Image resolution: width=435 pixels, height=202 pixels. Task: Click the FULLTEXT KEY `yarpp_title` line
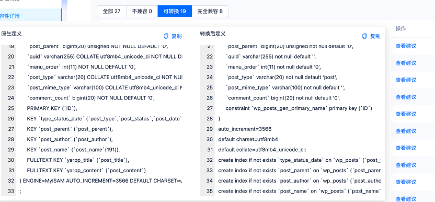[78, 160]
